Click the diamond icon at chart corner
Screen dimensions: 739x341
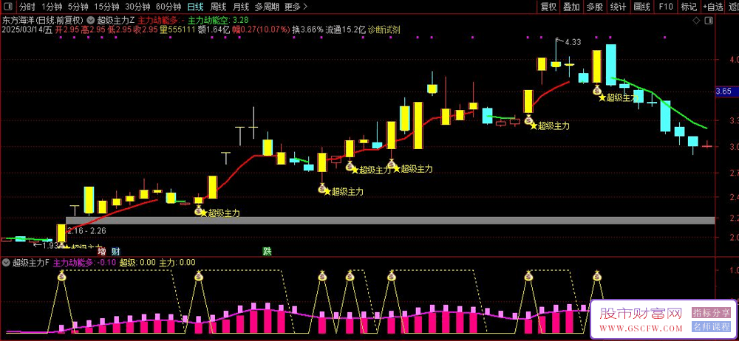tap(695, 21)
